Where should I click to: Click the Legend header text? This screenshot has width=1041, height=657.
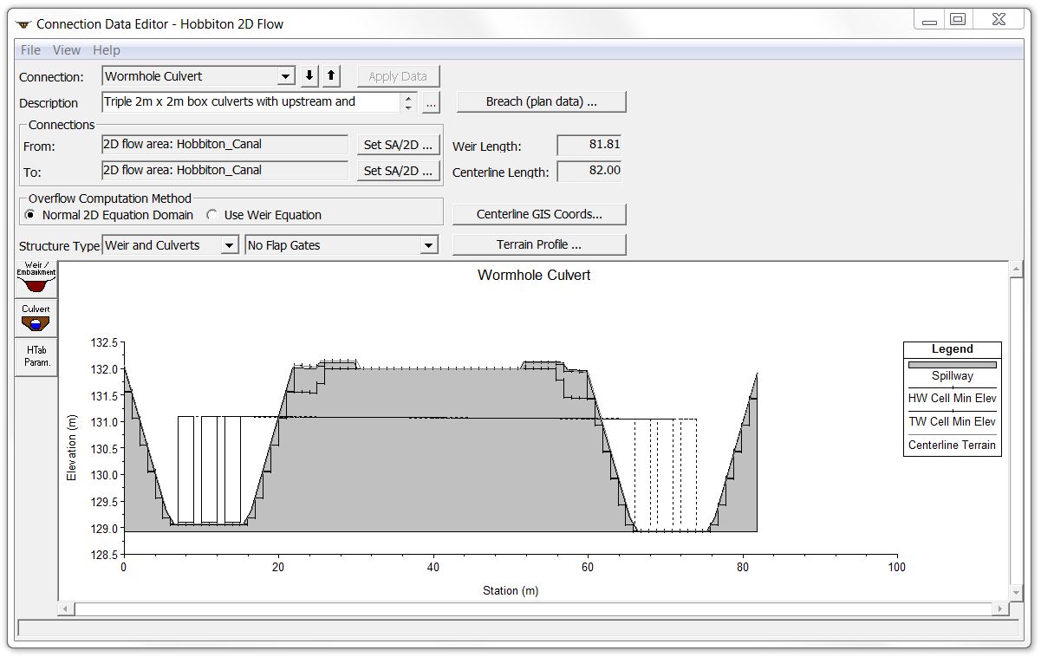click(953, 349)
